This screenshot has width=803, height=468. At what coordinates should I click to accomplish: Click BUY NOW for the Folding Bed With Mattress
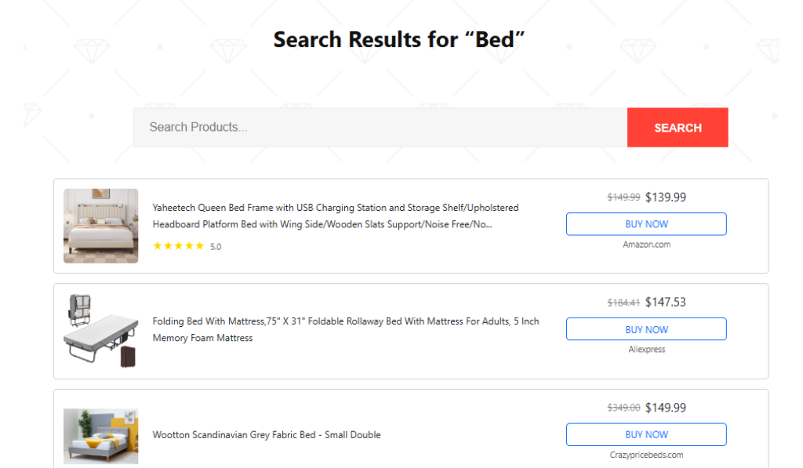[x=645, y=328]
